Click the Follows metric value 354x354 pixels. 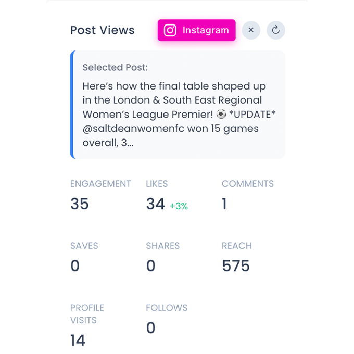(x=150, y=328)
